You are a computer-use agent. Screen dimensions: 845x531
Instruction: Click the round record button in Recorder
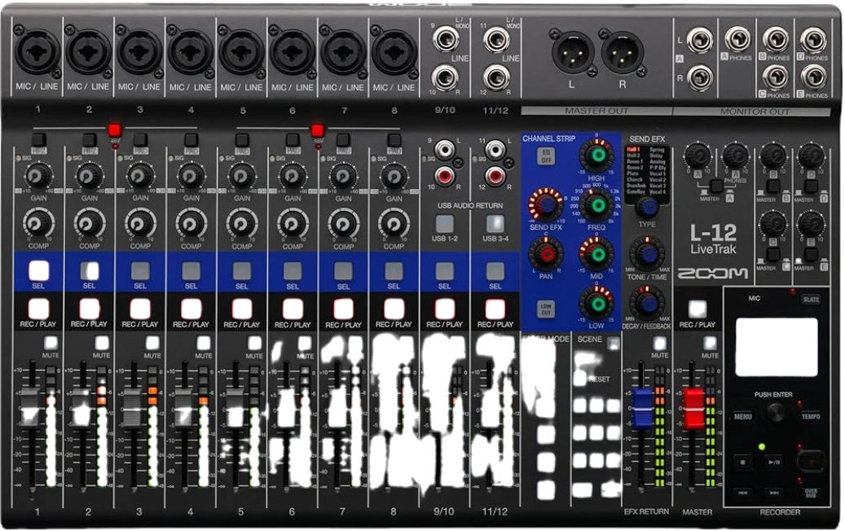pyautogui.click(x=811, y=462)
